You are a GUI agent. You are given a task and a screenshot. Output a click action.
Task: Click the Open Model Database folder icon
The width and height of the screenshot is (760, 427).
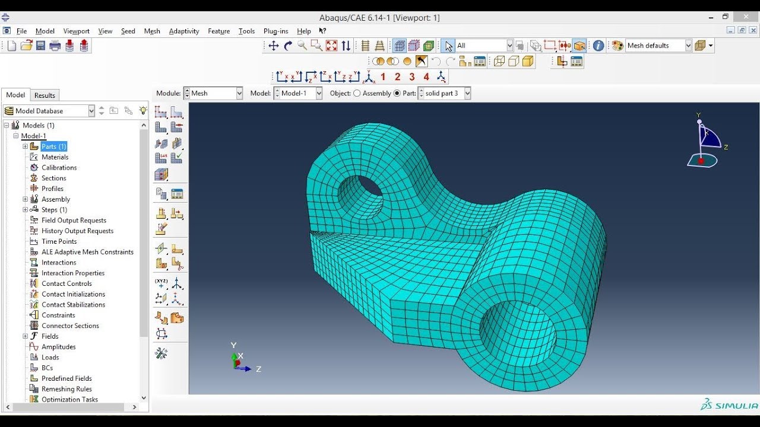(x=26, y=46)
